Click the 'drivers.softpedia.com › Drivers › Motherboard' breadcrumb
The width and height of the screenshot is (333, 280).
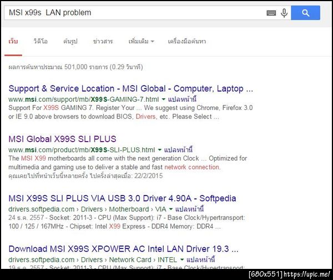(79, 209)
